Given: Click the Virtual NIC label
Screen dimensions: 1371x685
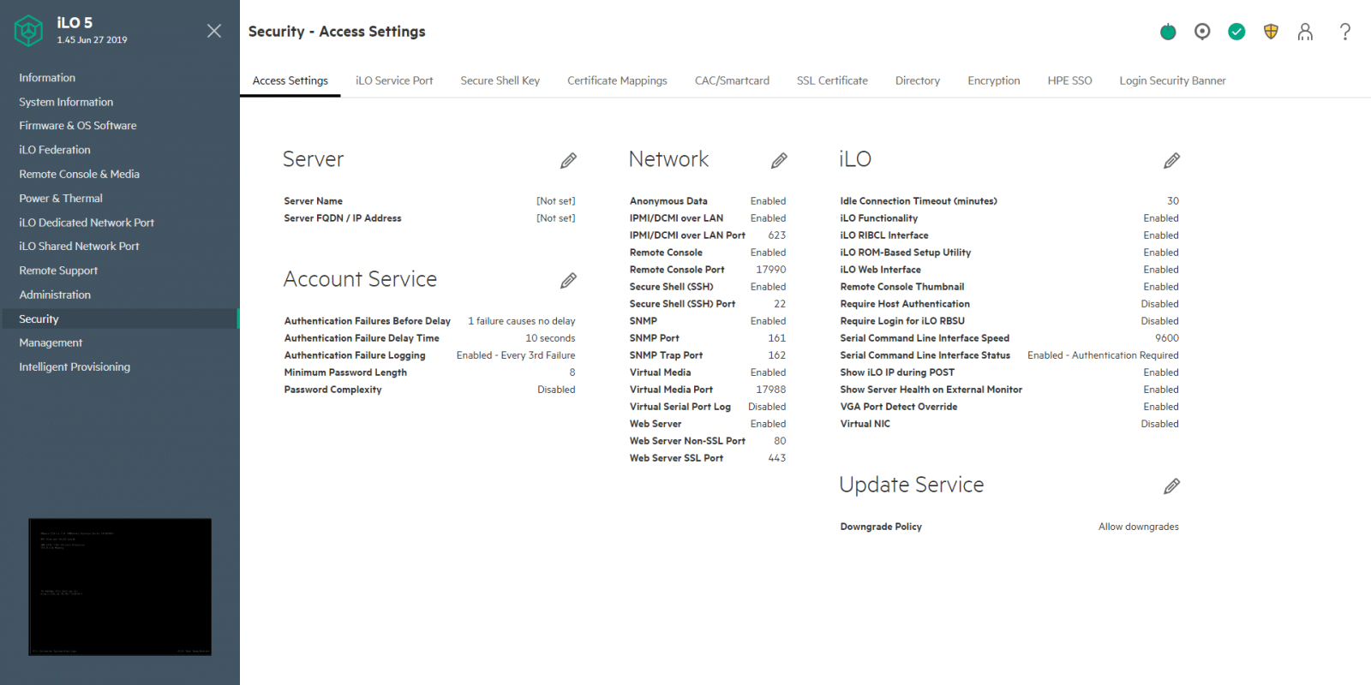Looking at the screenshot, I should click(x=865, y=424).
